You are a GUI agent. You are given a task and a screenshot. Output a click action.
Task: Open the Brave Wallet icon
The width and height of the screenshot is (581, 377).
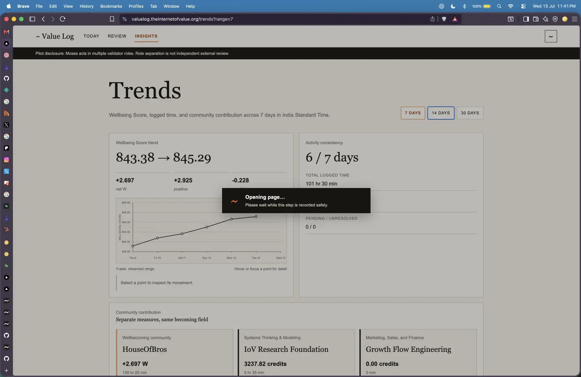536,19
